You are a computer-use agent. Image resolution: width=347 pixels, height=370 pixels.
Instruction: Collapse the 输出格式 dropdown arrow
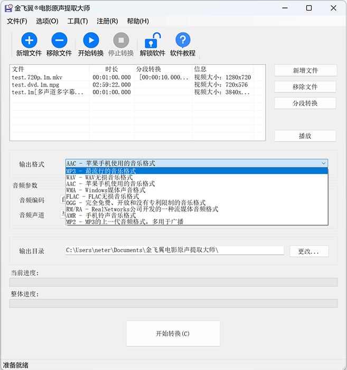coord(323,164)
